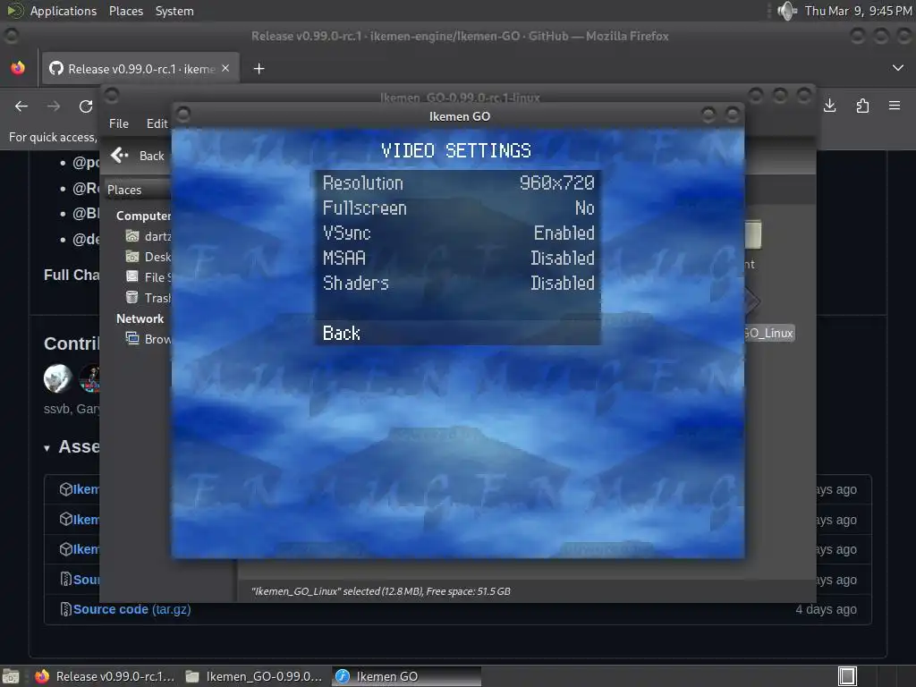This screenshot has height=687, width=916.
Task: Click the File System drive icon
Action: 132,277
